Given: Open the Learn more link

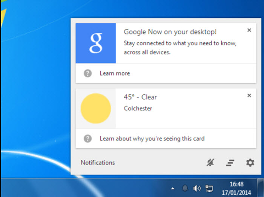Looking at the screenshot, I should 115,73.
